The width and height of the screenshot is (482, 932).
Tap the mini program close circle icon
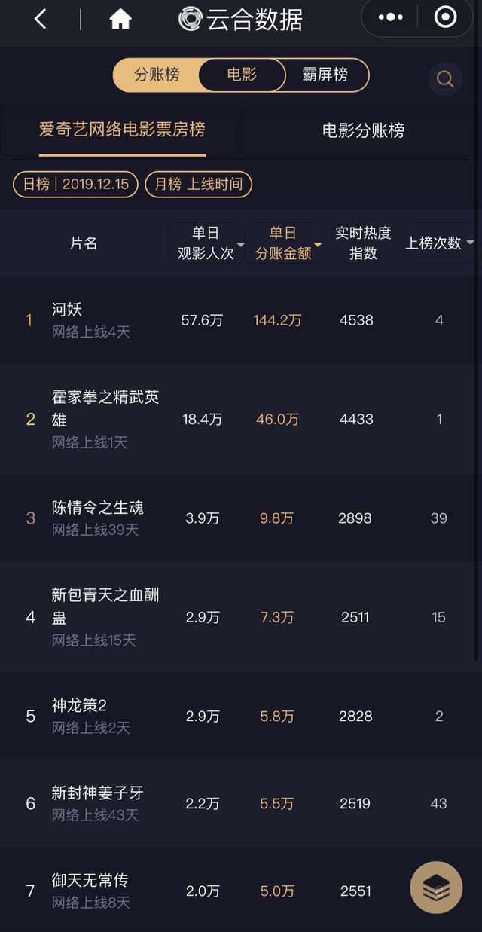446,17
